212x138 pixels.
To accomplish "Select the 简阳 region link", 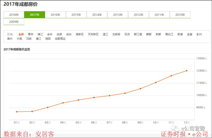I will click(48, 39).
